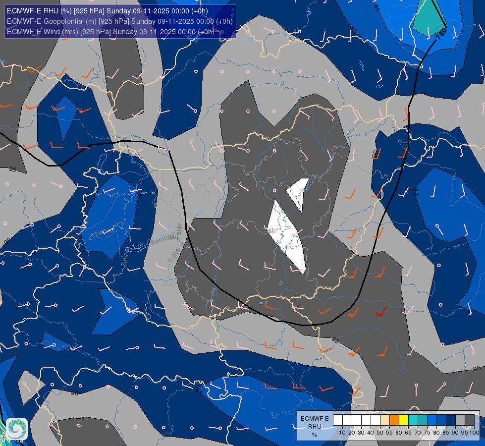
Task: Click legend tick value 30
Action: [x=361, y=433]
